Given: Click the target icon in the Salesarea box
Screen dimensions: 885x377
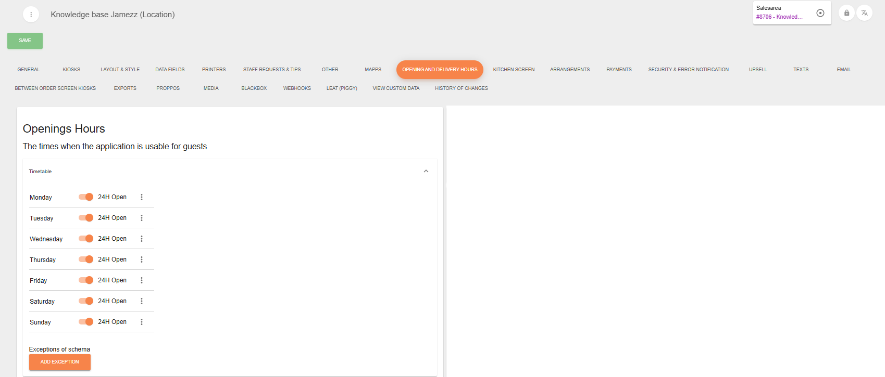Looking at the screenshot, I should point(820,13).
